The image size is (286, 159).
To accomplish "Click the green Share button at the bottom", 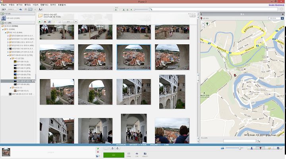I will [x=114, y=155].
